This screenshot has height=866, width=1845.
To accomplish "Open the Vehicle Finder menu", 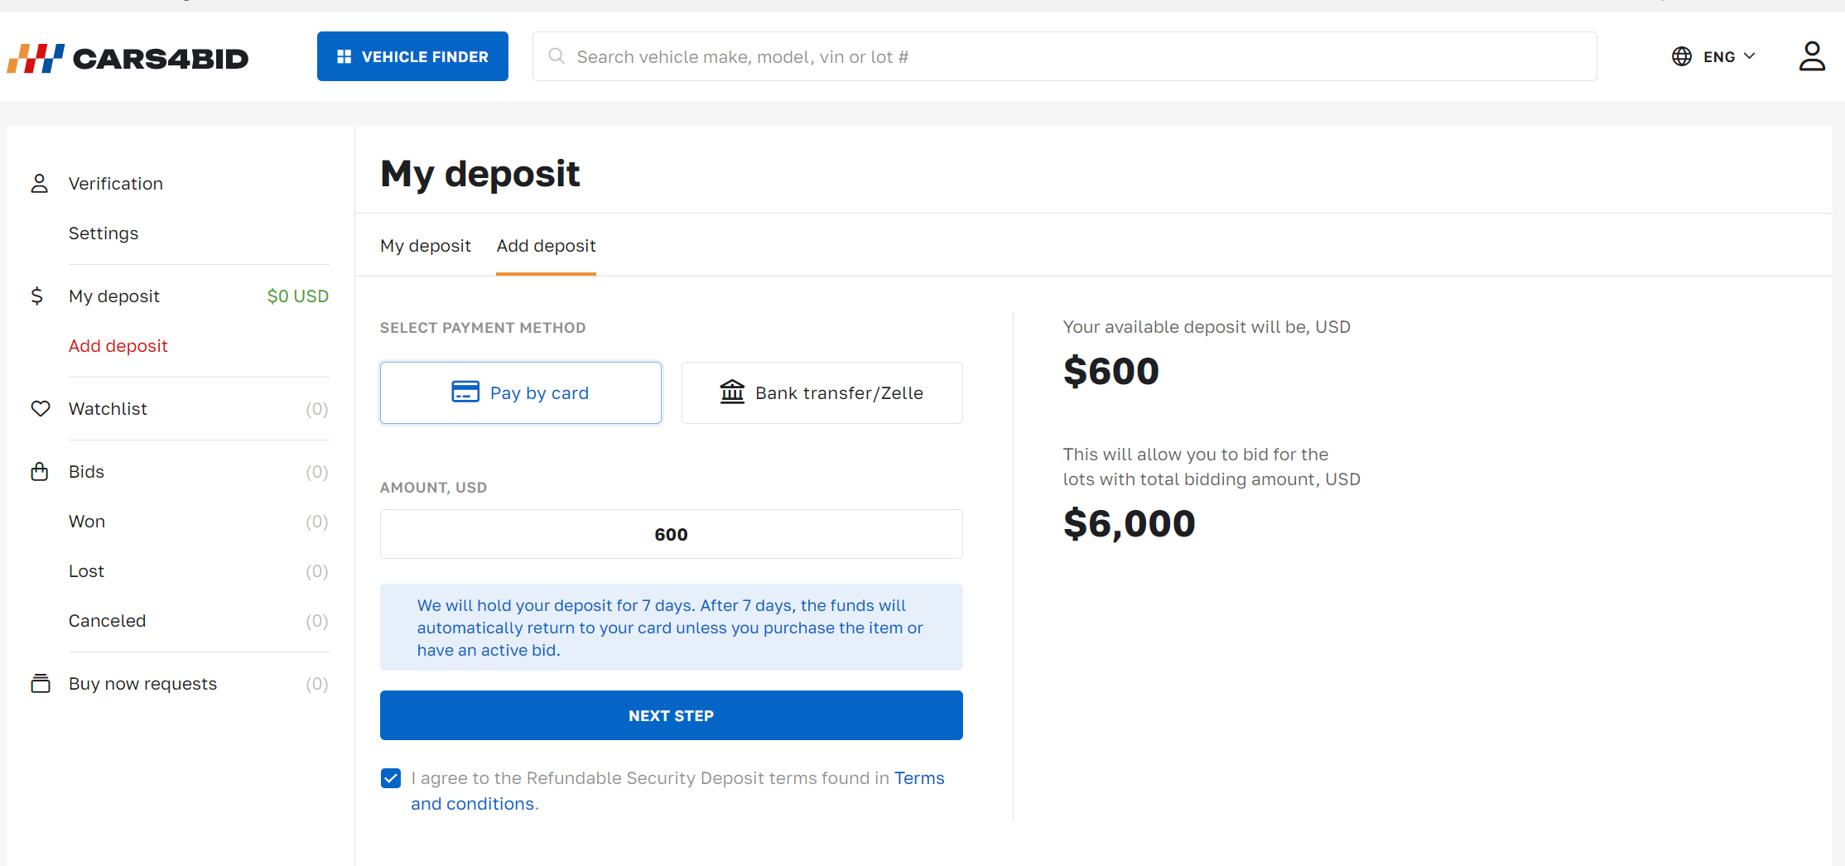I will tap(412, 56).
